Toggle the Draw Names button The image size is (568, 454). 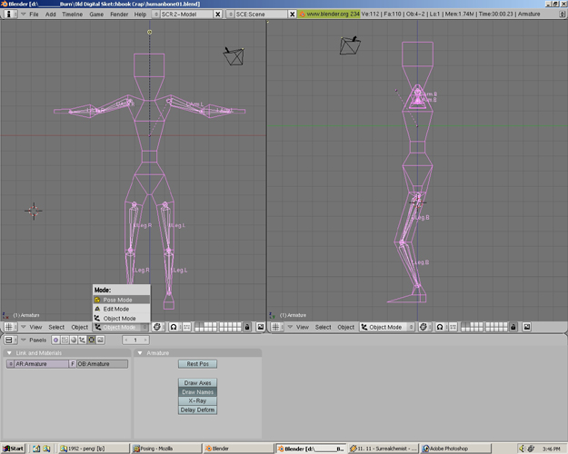[x=197, y=391]
